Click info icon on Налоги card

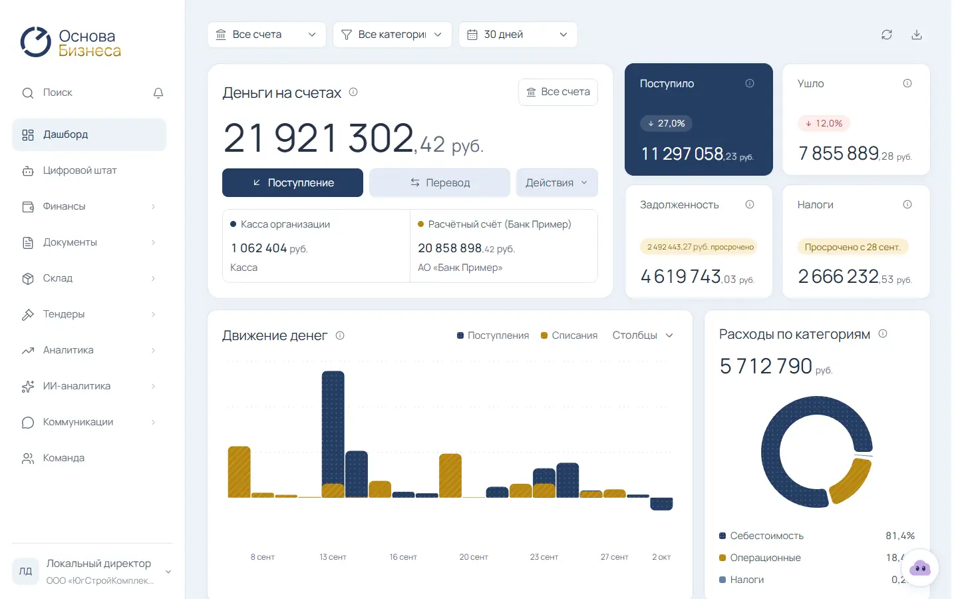pyautogui.click(x=907, y=204)
